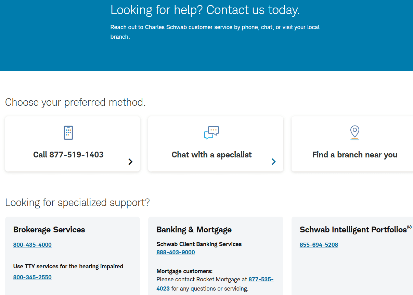Click the location pin branch icon
The image size is (413, 295).
(354, 132)
